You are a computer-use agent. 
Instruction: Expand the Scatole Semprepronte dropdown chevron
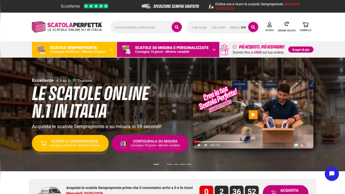[111, 50]
